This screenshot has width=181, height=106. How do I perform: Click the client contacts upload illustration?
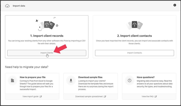[134, 25]
